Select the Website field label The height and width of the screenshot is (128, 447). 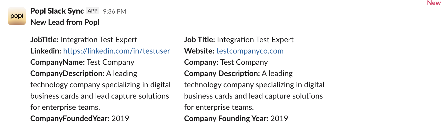[x=199, y=51]
